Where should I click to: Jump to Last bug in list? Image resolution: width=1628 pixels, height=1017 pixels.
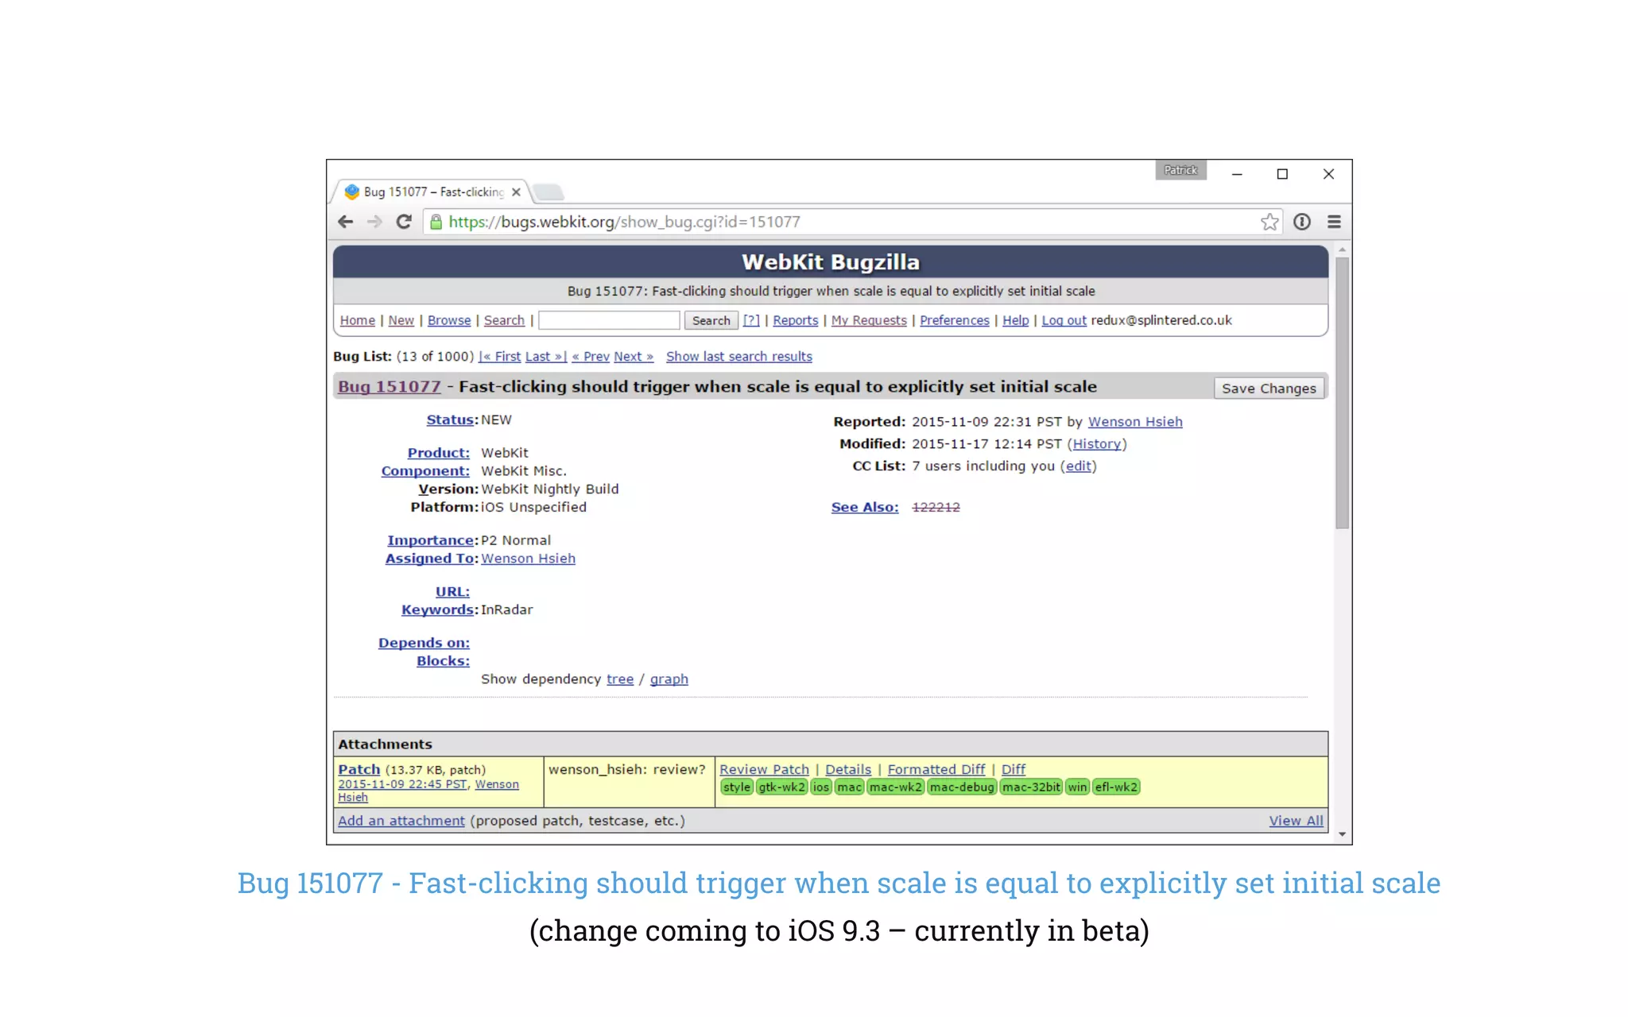coord(546,357)
